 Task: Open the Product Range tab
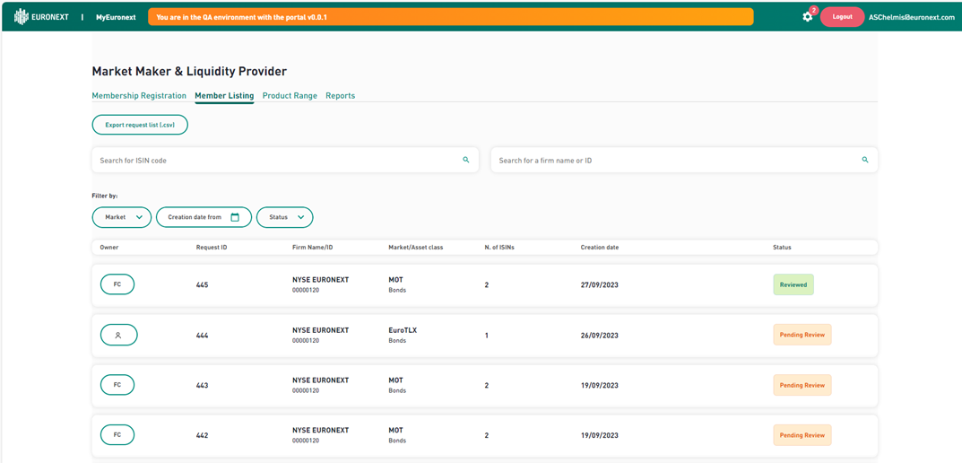coord(290,96)
